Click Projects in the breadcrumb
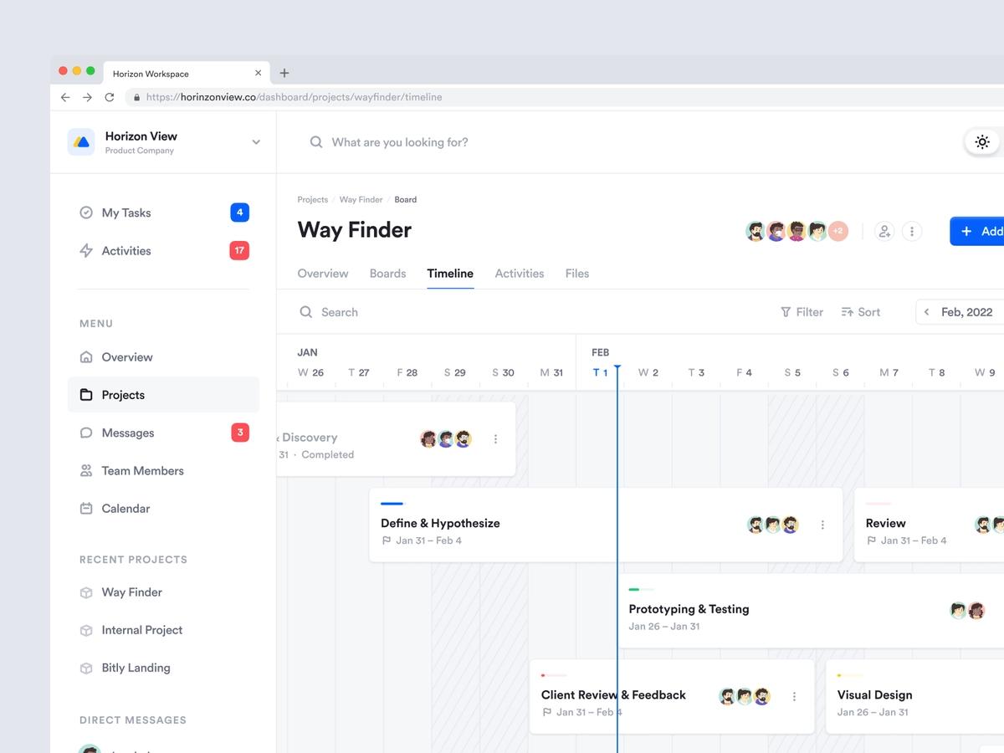Screen dimensions: 1004x753 [312, 200]
